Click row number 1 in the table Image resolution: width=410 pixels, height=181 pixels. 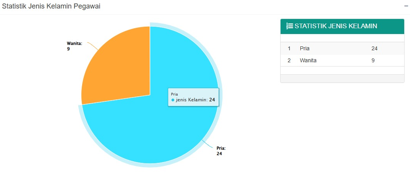click(x=289, y=48)
